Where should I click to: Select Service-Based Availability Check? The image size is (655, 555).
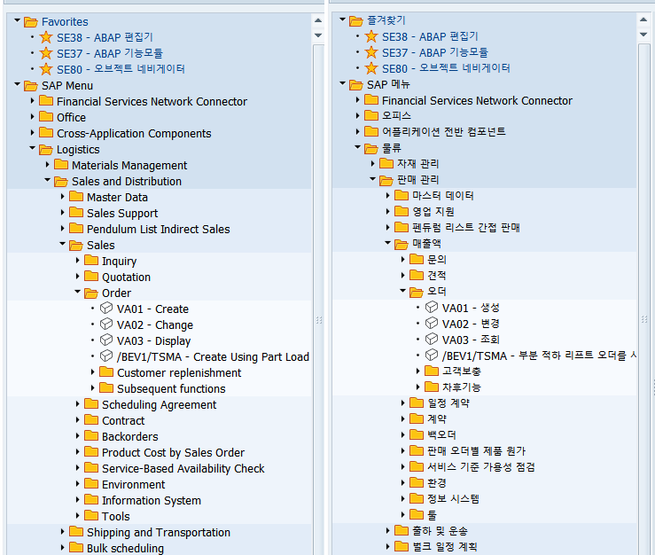coord(183,468)
